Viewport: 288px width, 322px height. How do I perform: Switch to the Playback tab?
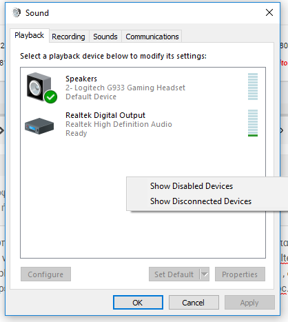click(30, 36)
